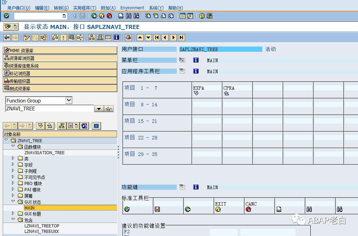Click the red Cancel icon in top toolbar
Viewport: 358px width, 236px height.
pyautogui.click(x=109, y=16)
